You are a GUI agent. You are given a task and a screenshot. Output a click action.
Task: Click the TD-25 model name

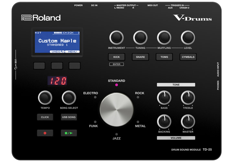coord(207,150)
